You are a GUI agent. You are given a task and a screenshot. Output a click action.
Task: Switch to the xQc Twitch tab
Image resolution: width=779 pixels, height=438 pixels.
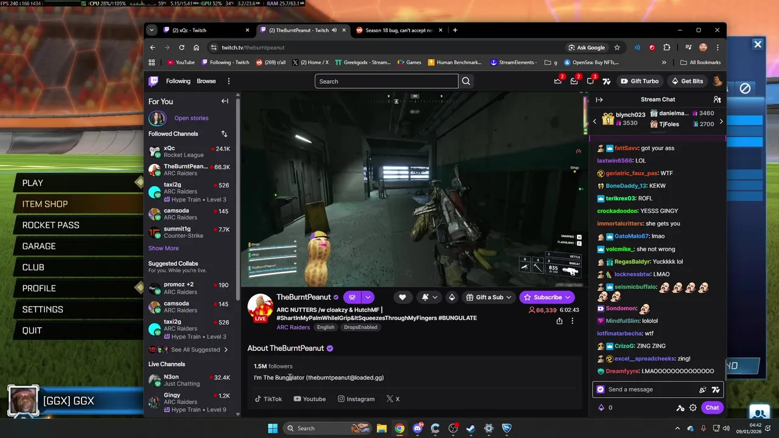coord(206,30)
